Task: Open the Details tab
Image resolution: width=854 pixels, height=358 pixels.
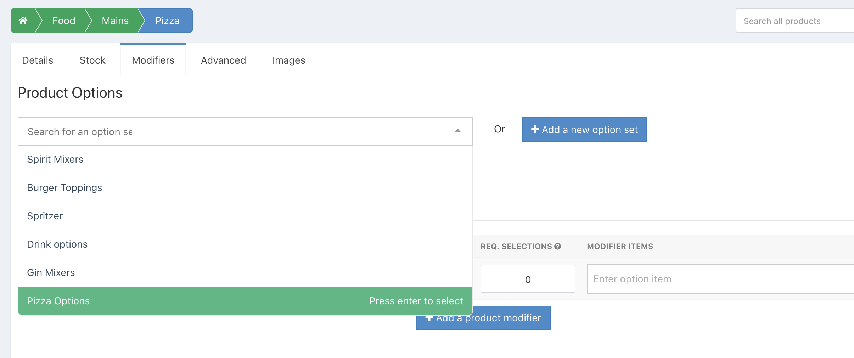Action: (38, 60)
